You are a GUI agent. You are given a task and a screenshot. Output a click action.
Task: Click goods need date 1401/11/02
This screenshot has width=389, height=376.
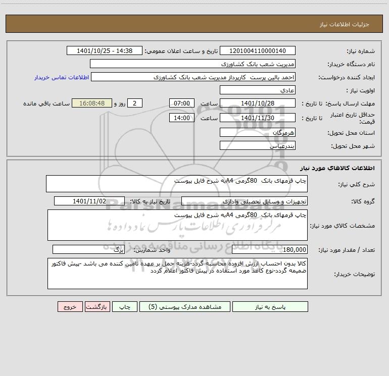89,201
